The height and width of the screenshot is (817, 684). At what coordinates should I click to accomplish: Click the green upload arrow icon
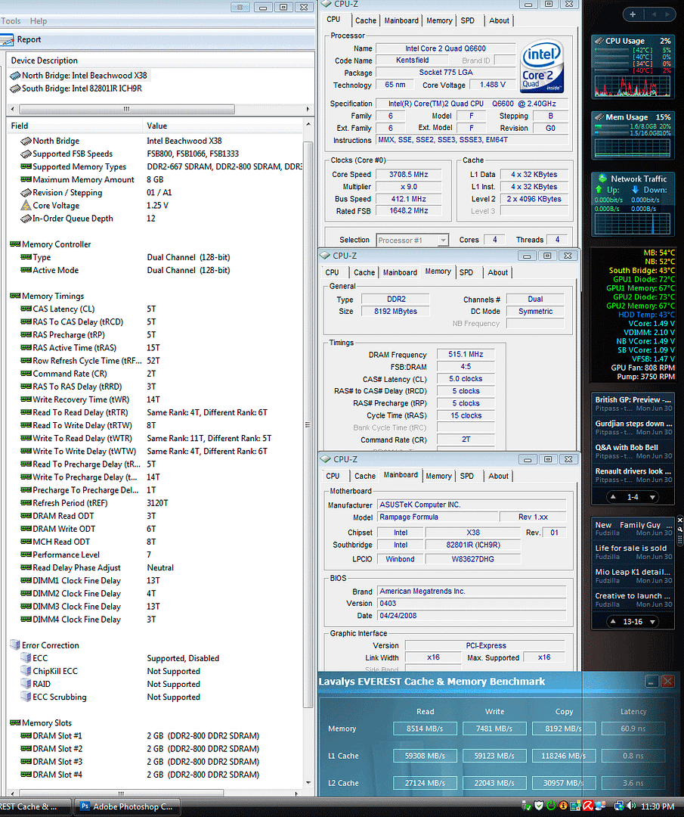click(x=599, y=190)
